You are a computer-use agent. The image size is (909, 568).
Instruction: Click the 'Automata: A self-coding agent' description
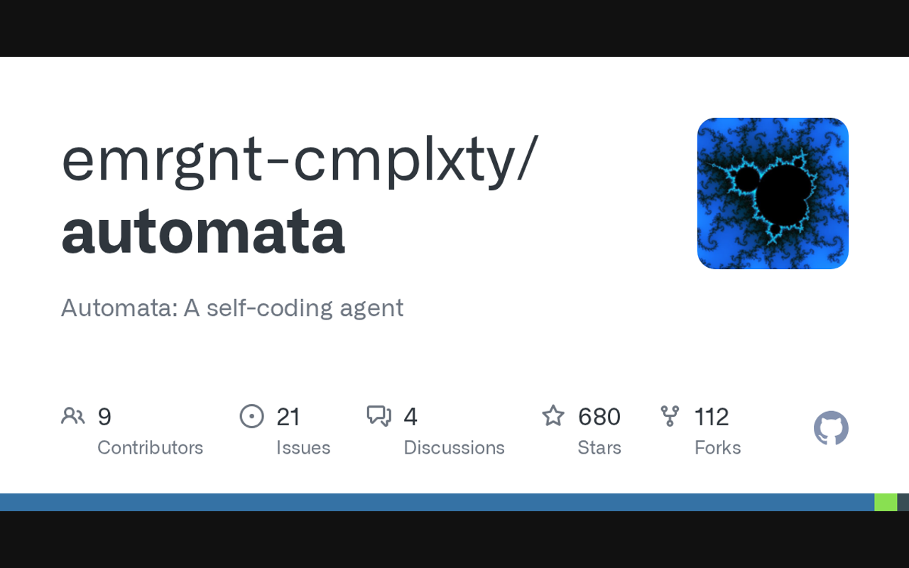[x=232, y=307]
